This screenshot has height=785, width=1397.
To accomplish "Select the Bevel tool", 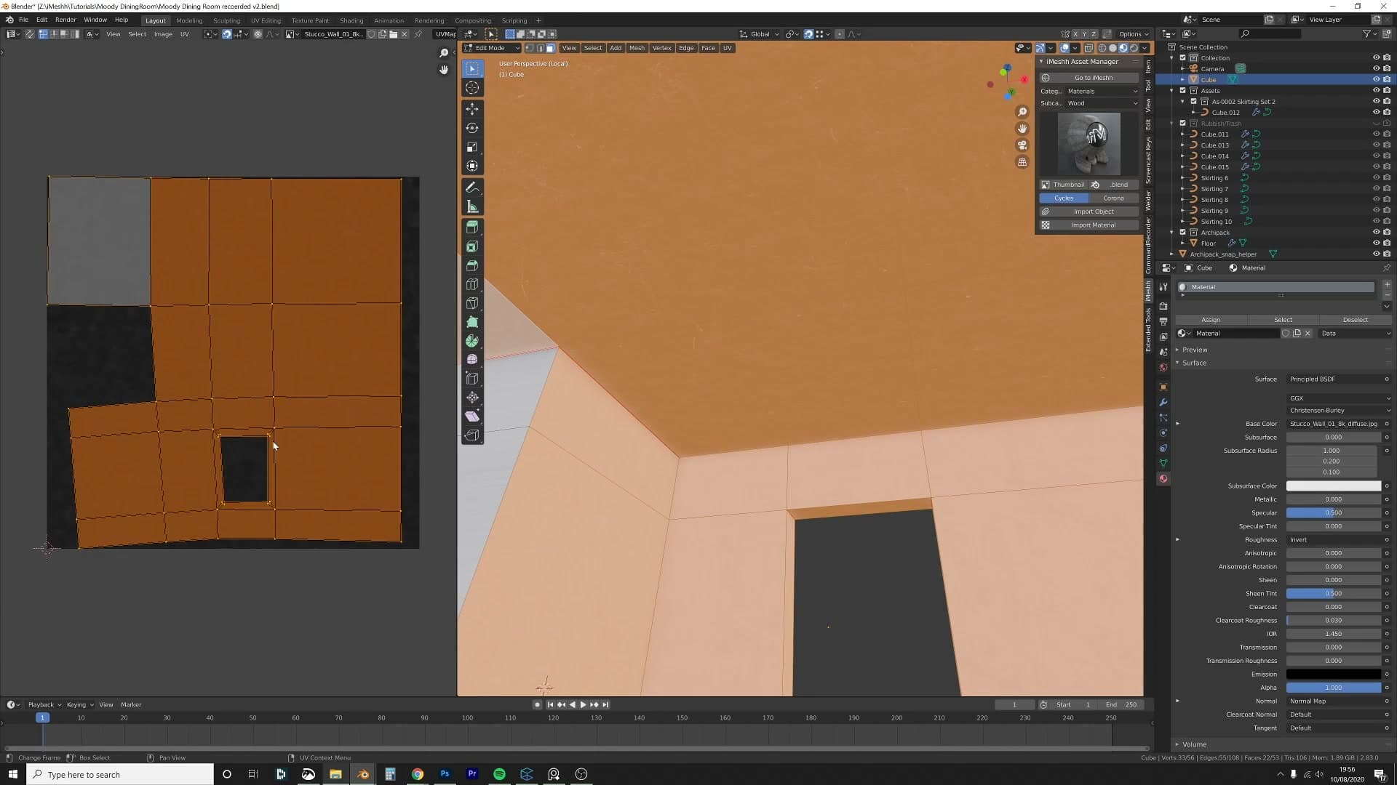I will [472, 265].
